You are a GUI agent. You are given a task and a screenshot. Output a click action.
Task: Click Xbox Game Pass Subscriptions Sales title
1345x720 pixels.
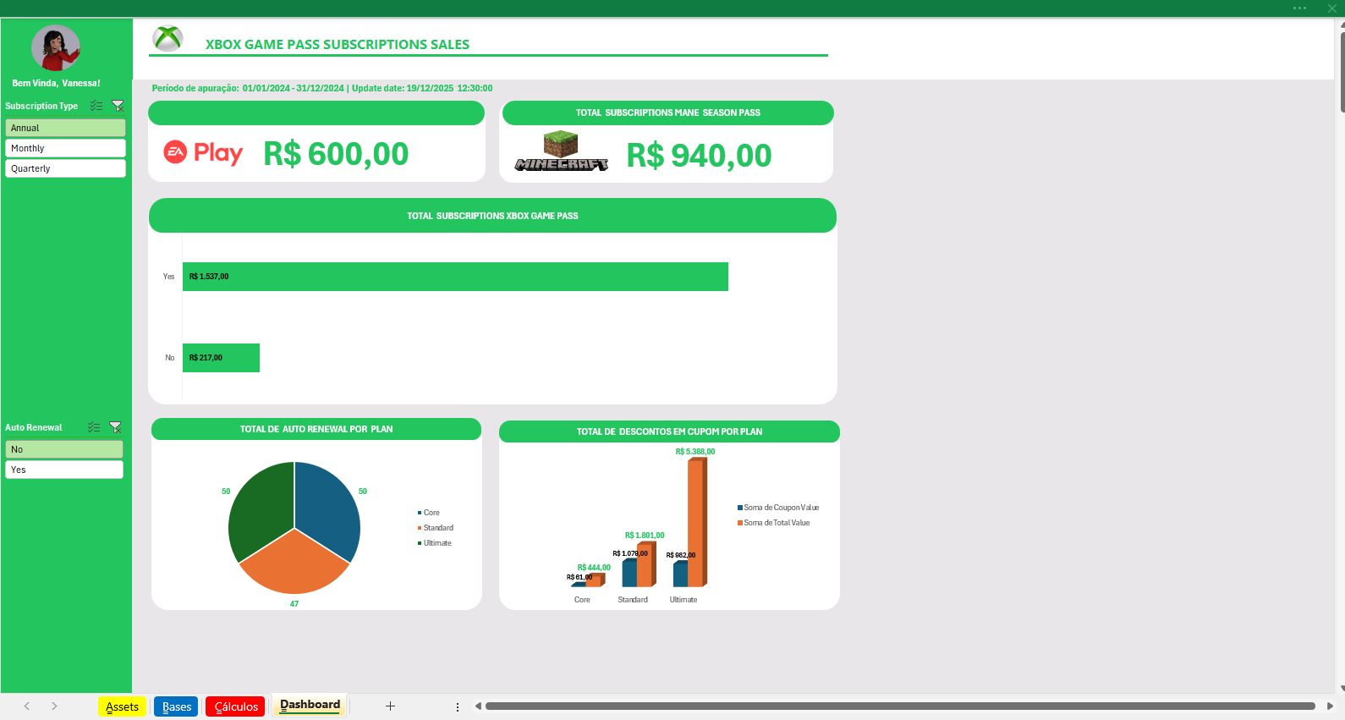coord(338,44)
